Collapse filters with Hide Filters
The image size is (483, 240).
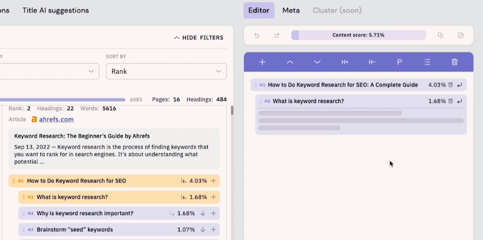(199, 38)
